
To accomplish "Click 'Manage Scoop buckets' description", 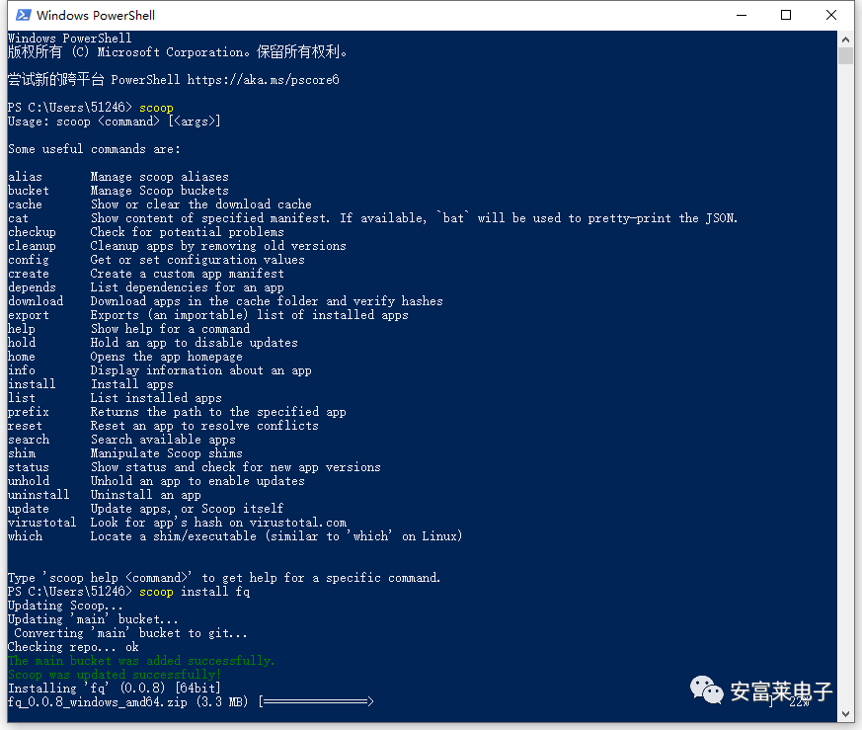I will (159, 191).
